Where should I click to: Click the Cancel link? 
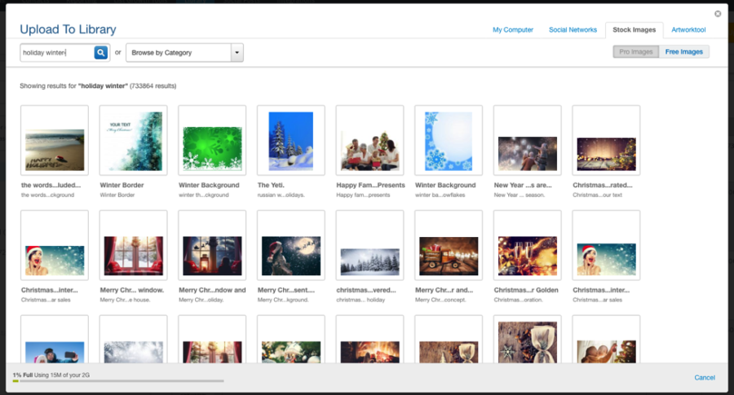[x=705, y=377]
